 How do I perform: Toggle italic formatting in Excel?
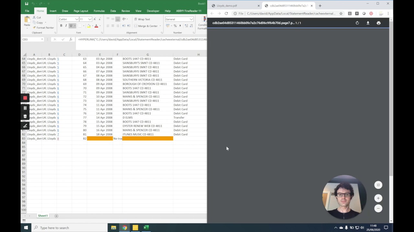point(66,26)
